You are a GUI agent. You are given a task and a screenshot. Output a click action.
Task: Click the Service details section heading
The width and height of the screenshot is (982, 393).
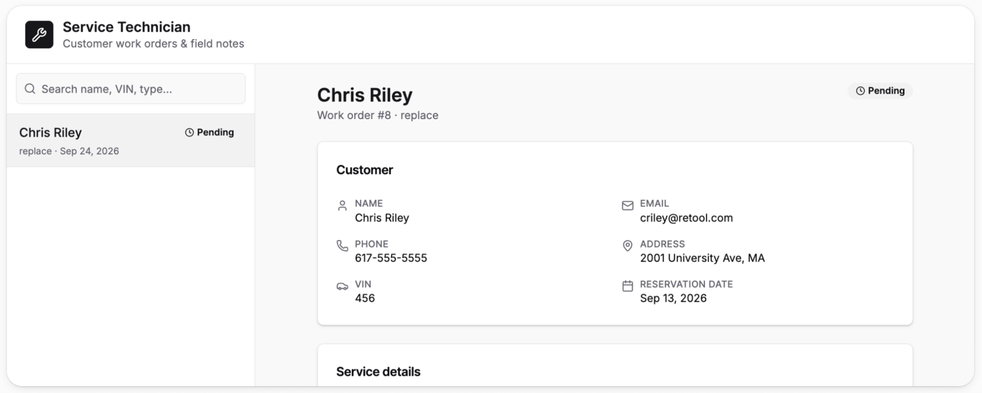click(x=378, y=372)
